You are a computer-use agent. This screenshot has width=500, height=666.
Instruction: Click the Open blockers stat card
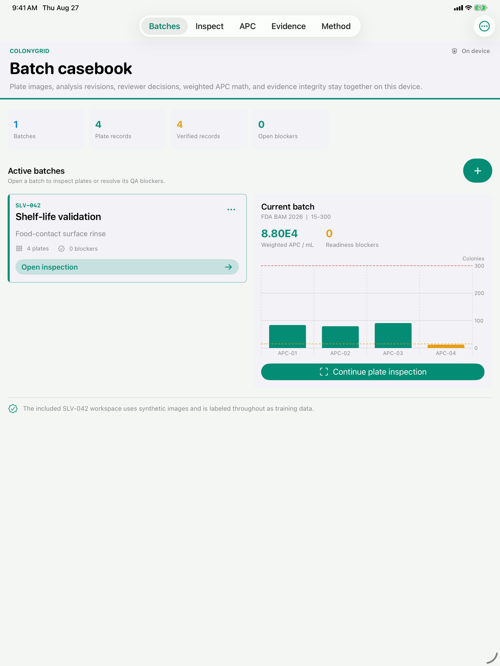click(x=291, y=129)
